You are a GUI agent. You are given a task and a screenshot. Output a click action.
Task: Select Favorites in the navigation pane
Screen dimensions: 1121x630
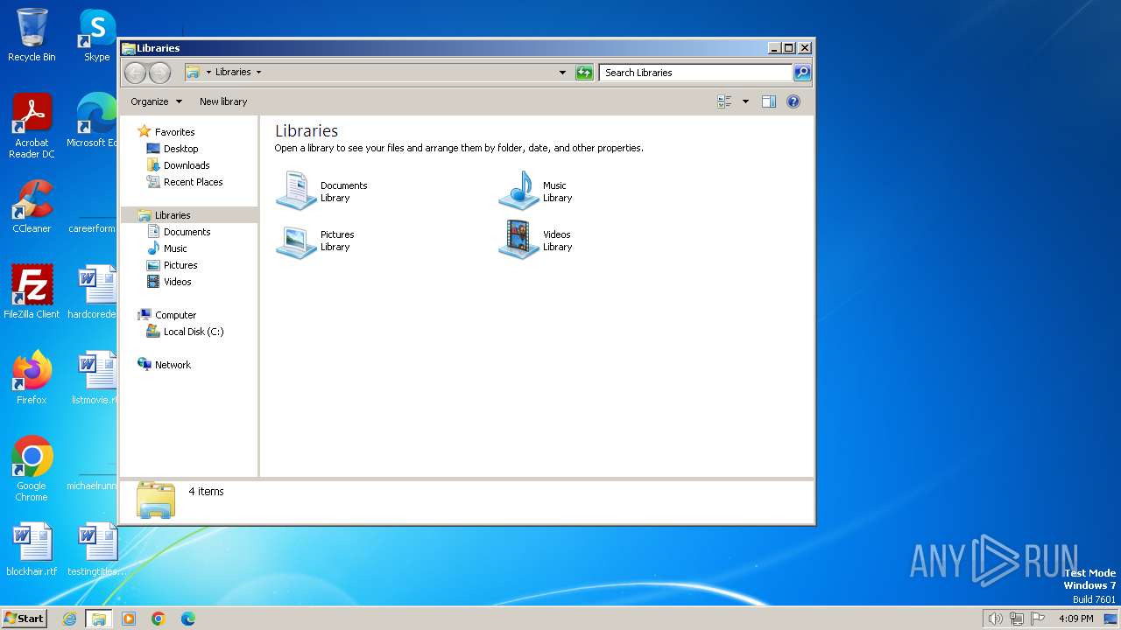pos(166,132)
